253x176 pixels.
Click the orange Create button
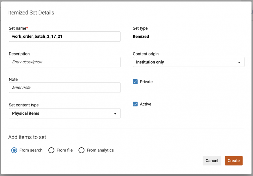coord(233,161)
